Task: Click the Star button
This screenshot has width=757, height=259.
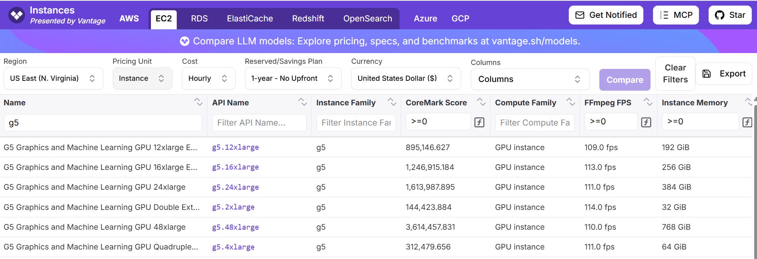Action: (730, 15)
